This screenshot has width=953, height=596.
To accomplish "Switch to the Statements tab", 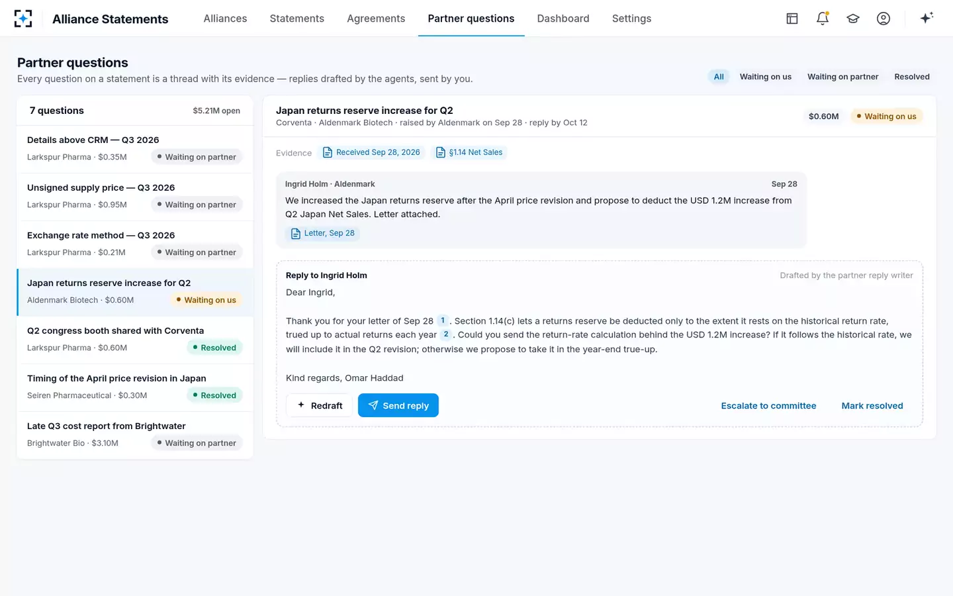I will [297, 19].
